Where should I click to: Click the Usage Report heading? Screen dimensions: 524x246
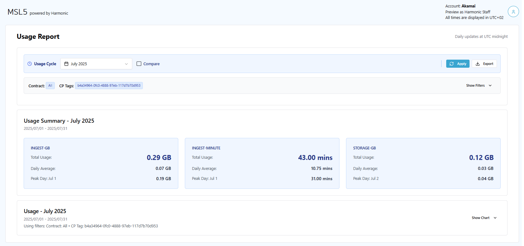pyautogui.click(x=38, y=37)
